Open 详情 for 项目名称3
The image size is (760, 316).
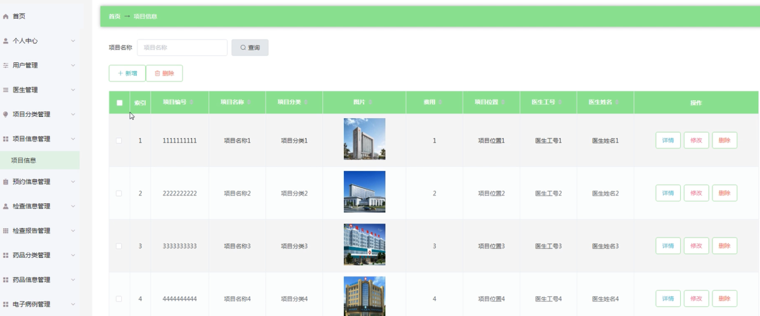(x=668, y=246)
